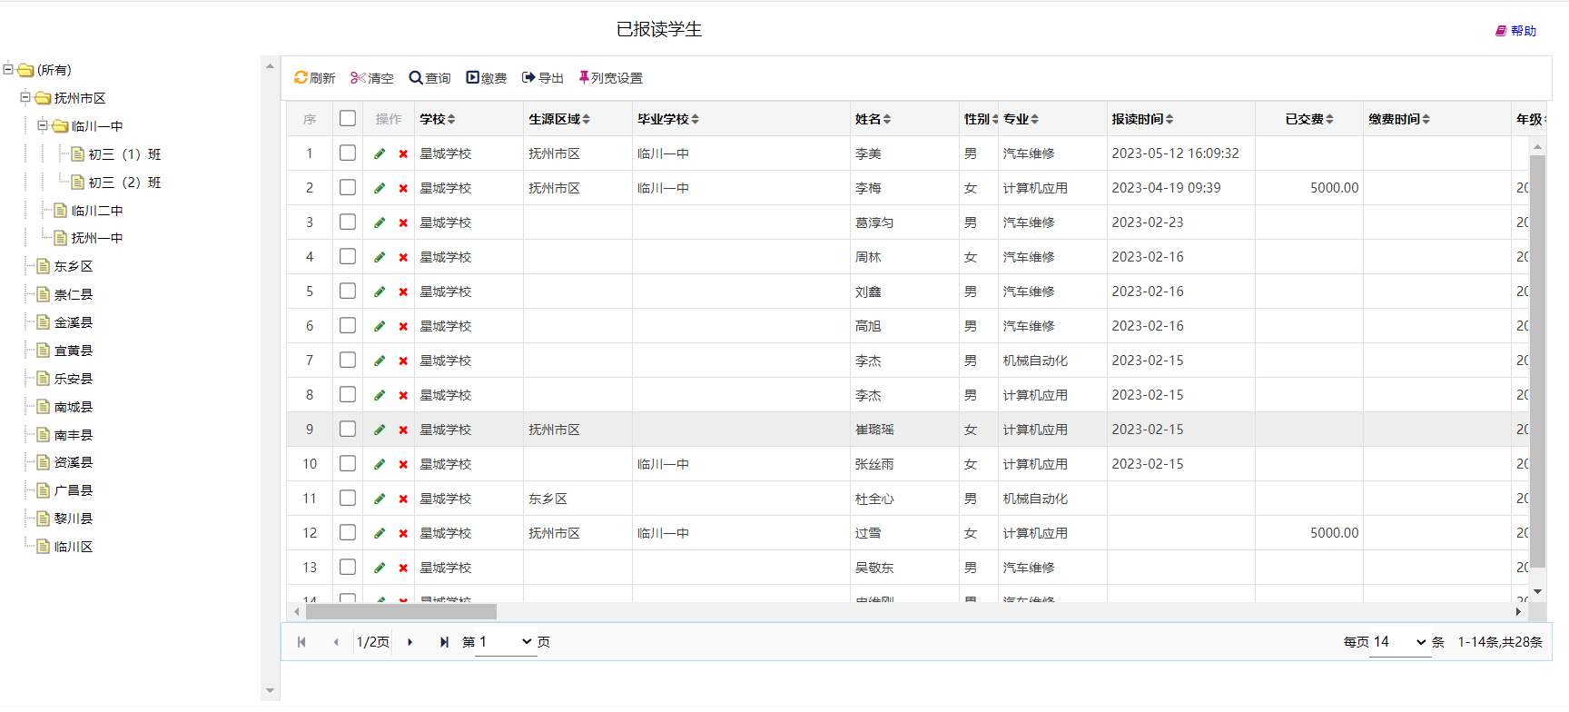Sort by the 生源区域 column header
This screenshot has width=1569, height=712.
click(559, 119)
